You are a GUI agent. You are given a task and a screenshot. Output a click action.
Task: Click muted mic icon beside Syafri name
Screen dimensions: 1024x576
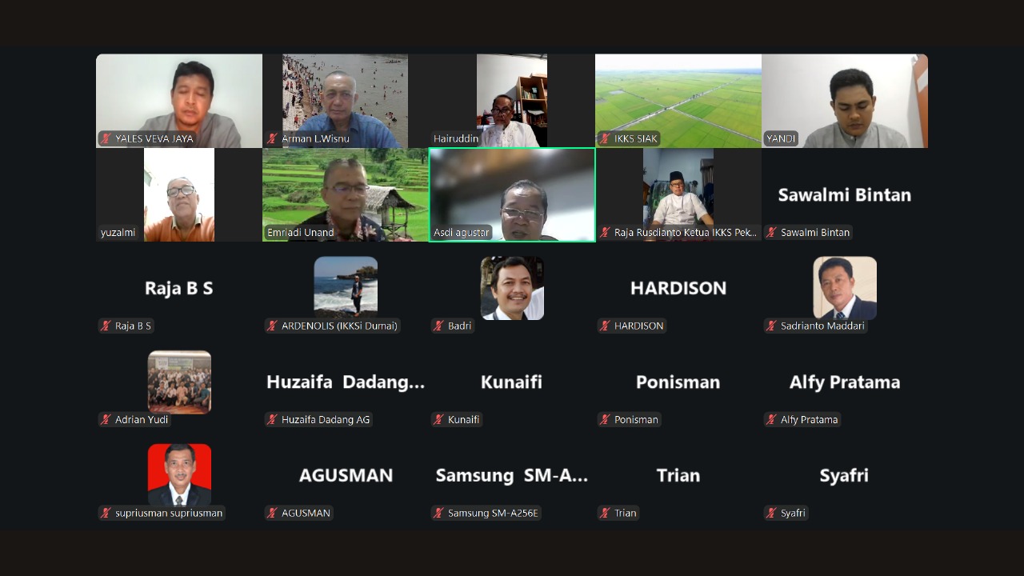coord(771,513)
